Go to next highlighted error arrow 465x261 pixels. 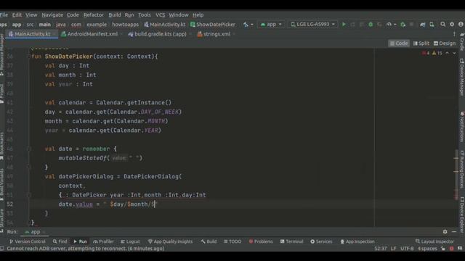(454, 53)
